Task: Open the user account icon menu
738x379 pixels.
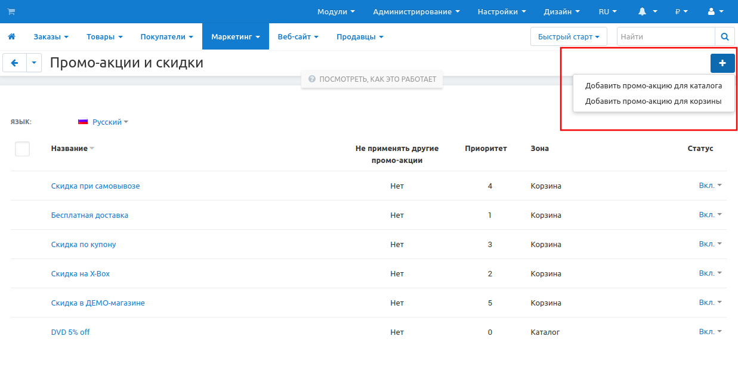Action: point(714,11)
